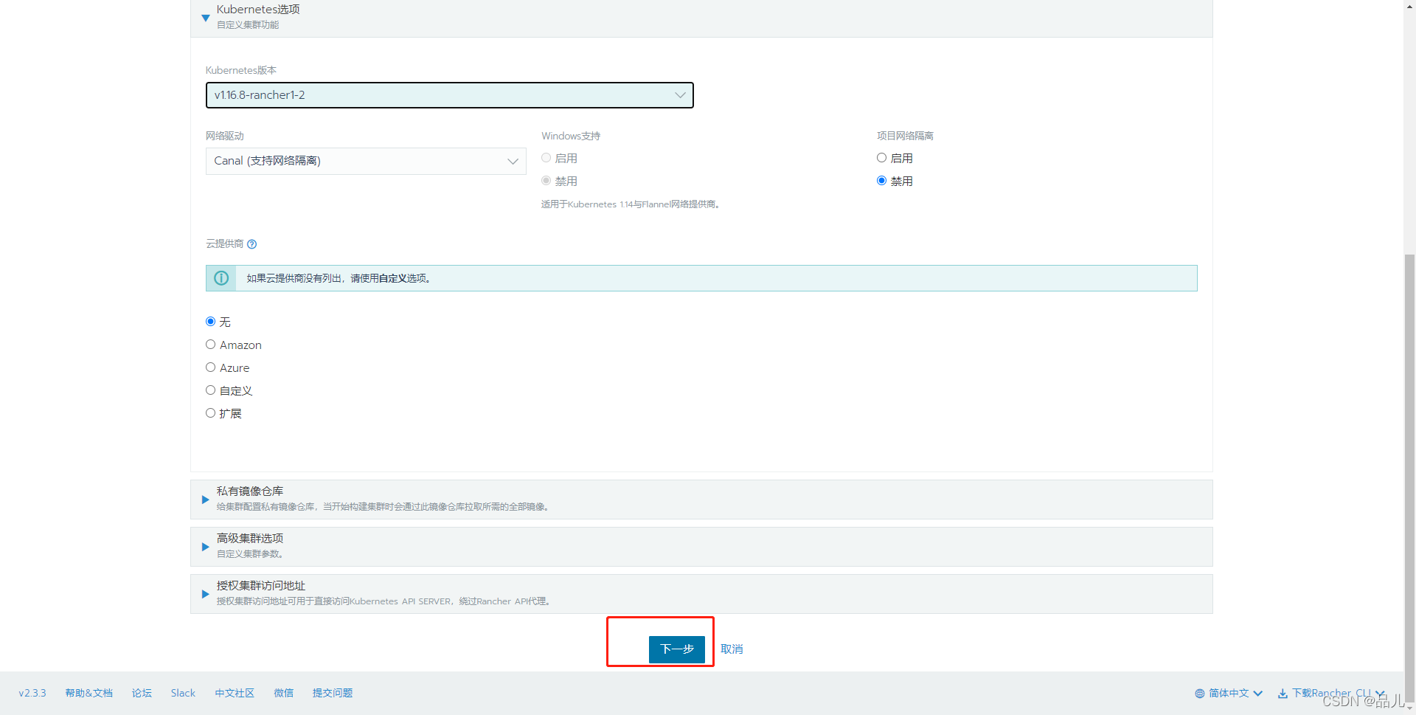
Task: Open the 帮助&文档 footer link
Action: coord(89,694)
